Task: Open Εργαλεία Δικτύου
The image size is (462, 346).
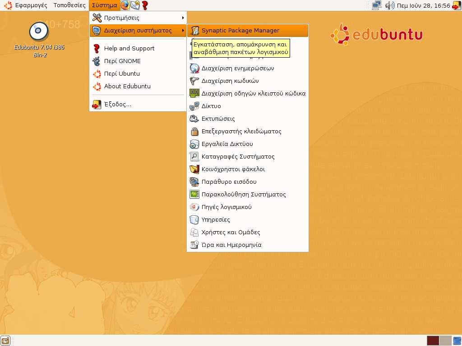Action: [248, 144]
